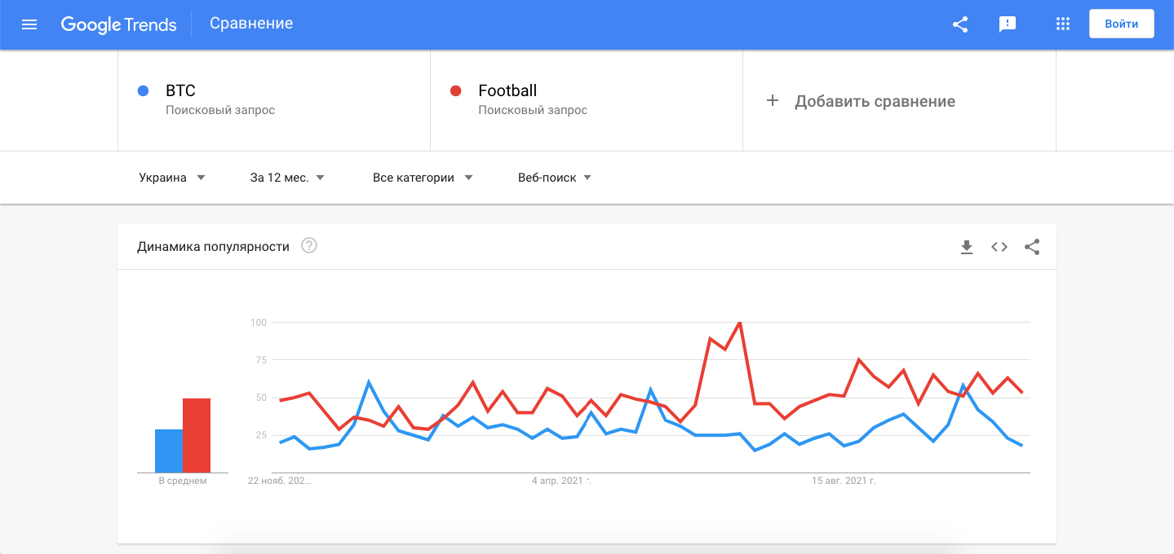Image resolution: width=1174 pixels, height=554 pixels.
Task: Open the За 12 мес. period dropdown
Action: pos(287,178)
